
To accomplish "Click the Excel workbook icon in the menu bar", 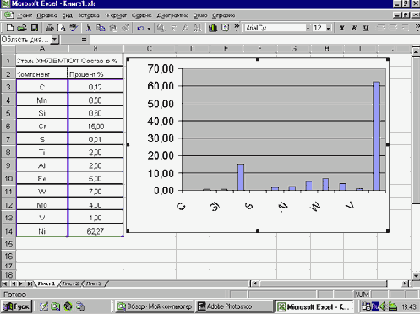I will [8, 15].
